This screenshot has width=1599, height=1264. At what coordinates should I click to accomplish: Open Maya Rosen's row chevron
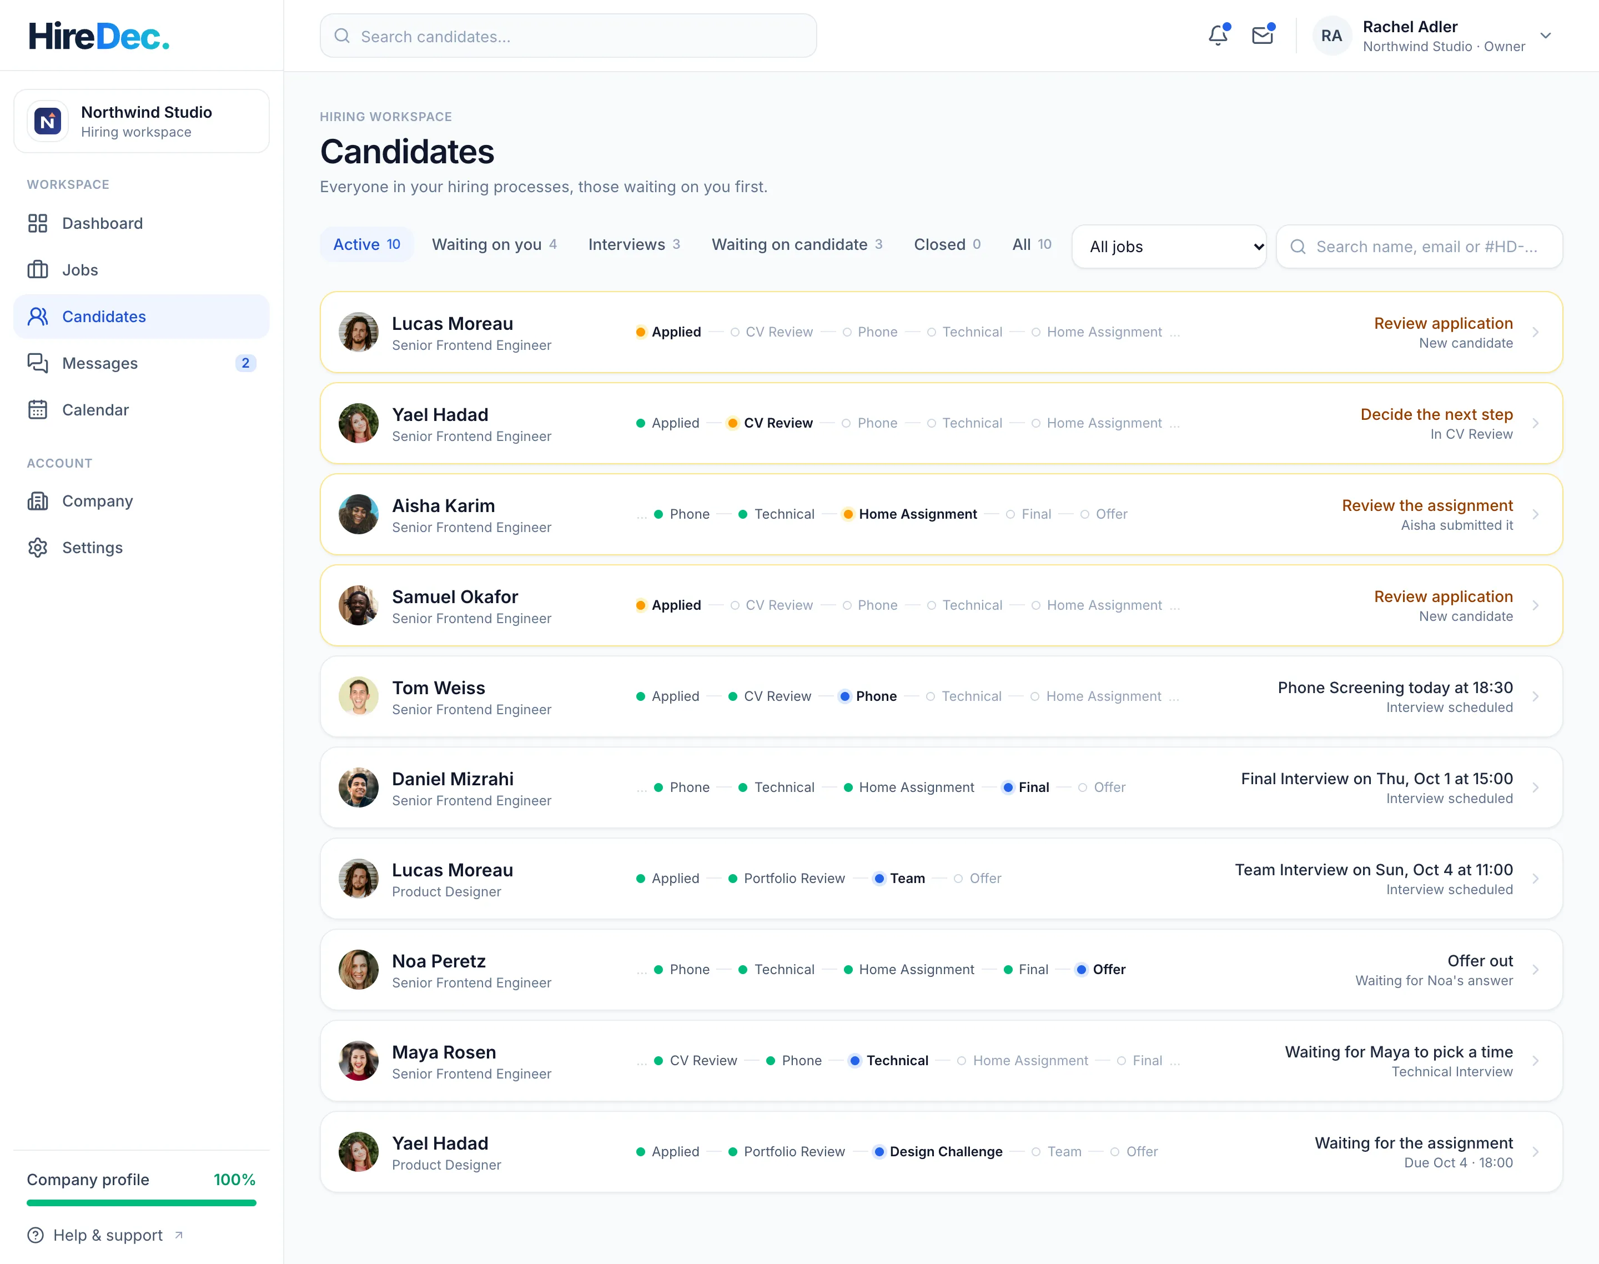(x=1535, y=1061)
